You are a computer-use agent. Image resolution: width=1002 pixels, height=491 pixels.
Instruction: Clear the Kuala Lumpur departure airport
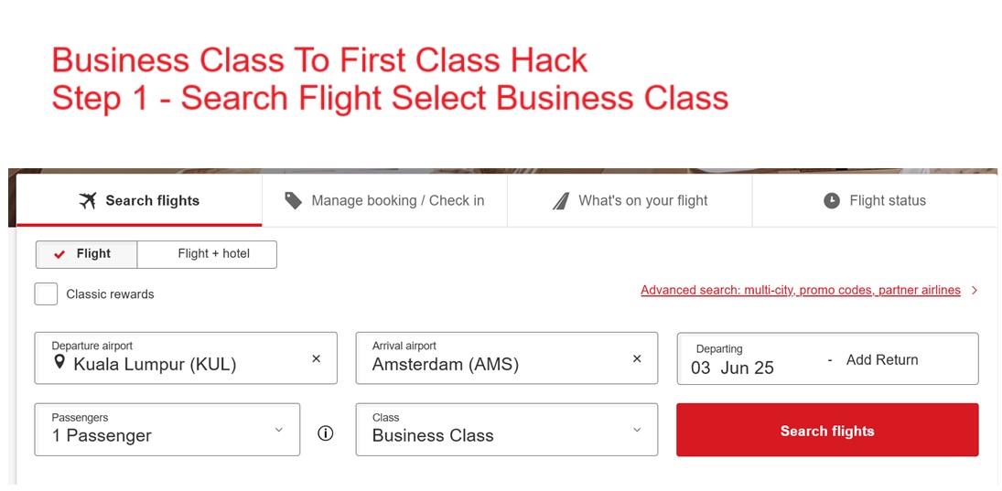(317, 358)
